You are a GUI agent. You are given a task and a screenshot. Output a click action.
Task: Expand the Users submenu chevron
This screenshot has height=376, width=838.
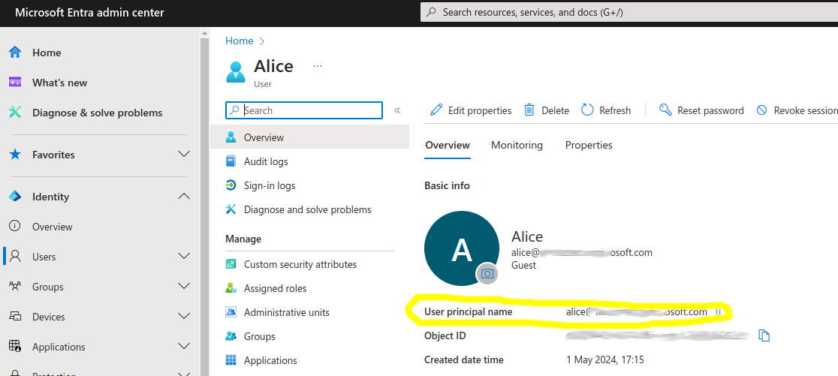click(184, 257)
